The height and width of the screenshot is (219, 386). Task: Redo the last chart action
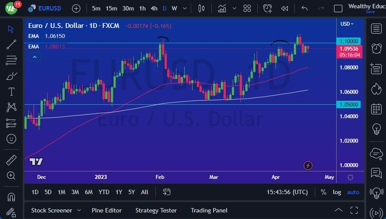coord(321,8)
